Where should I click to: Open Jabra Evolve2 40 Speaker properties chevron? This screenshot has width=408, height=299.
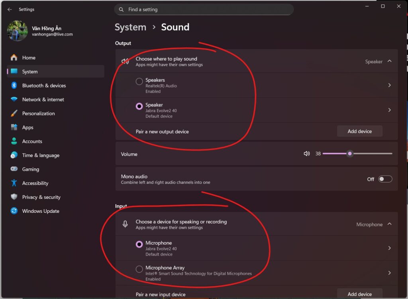point(389,110)
